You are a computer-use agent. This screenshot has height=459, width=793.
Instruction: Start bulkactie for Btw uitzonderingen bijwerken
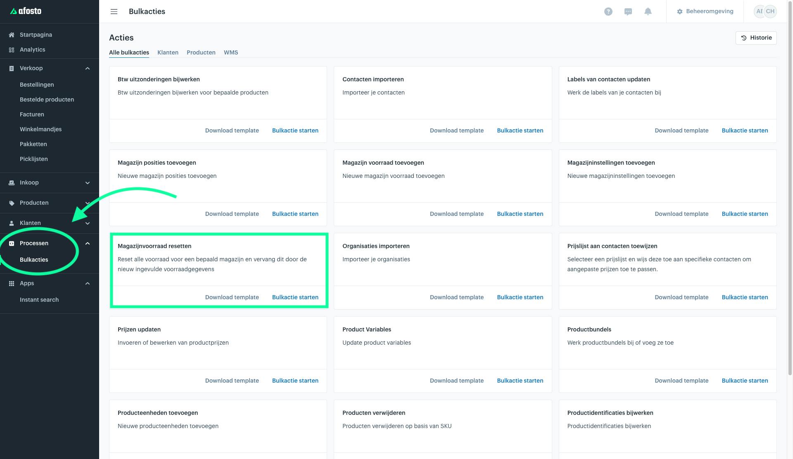[295, 130]
